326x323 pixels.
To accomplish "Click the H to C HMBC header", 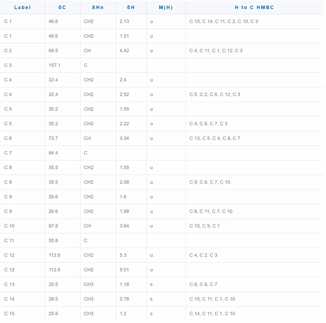I will [x=254, y=8].
